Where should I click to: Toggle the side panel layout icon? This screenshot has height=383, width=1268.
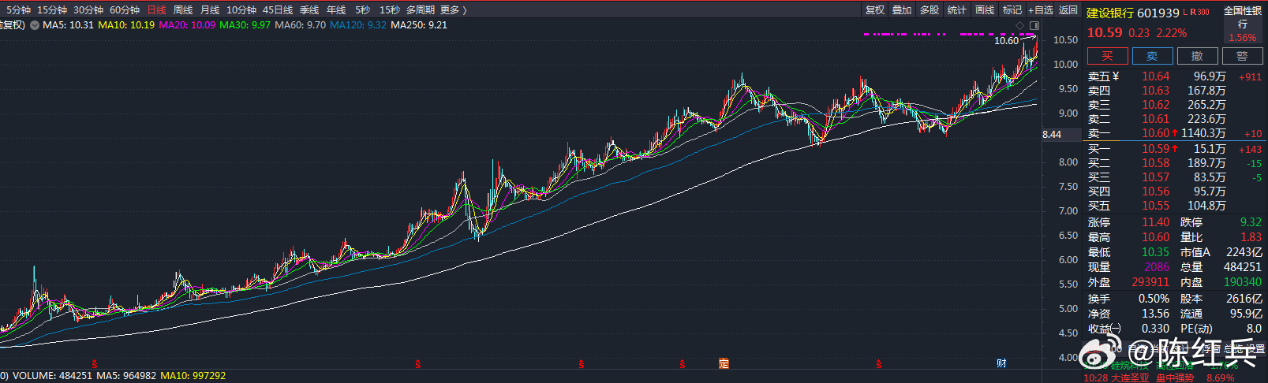coord(1035,26)
